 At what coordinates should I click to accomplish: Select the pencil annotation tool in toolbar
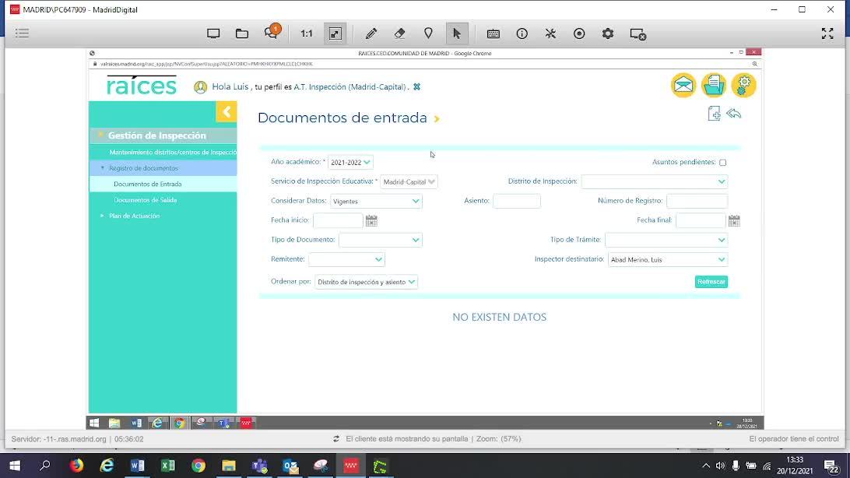tap(371, 33)
